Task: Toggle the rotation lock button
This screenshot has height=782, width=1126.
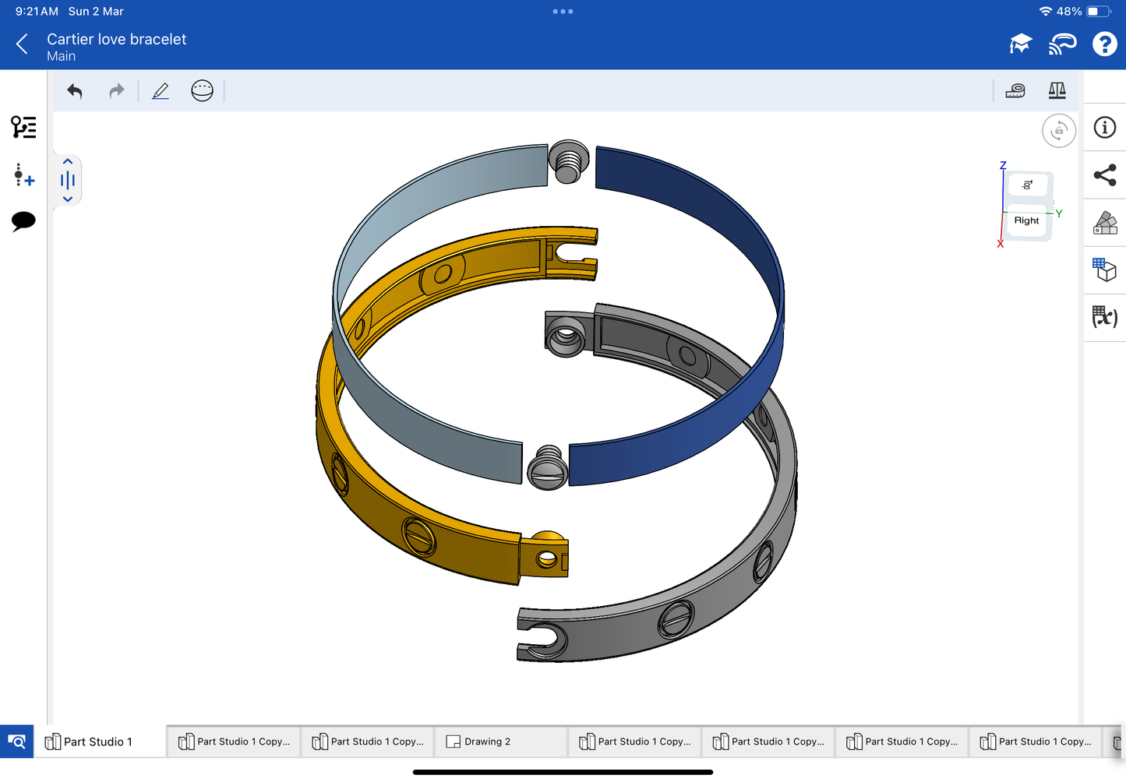Action: click(1058, 131)
